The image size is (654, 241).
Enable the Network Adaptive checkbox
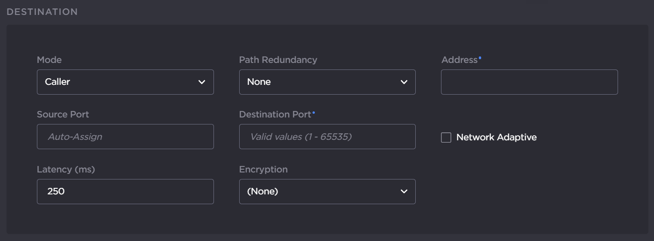point(446,138)
